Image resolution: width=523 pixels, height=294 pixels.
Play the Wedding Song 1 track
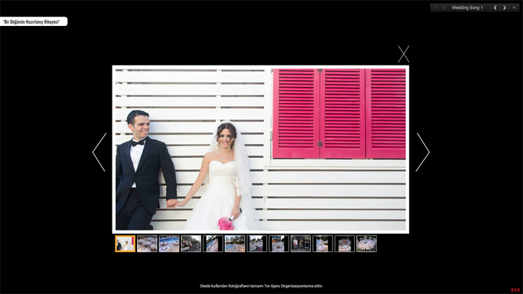(x=435, y=8)
